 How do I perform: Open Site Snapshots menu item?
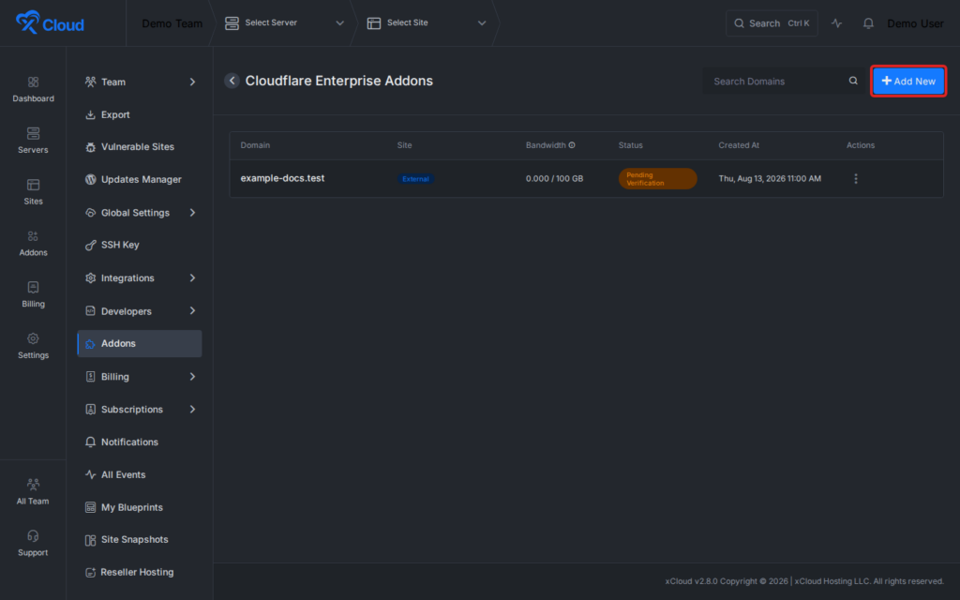[x=140, y=540]
